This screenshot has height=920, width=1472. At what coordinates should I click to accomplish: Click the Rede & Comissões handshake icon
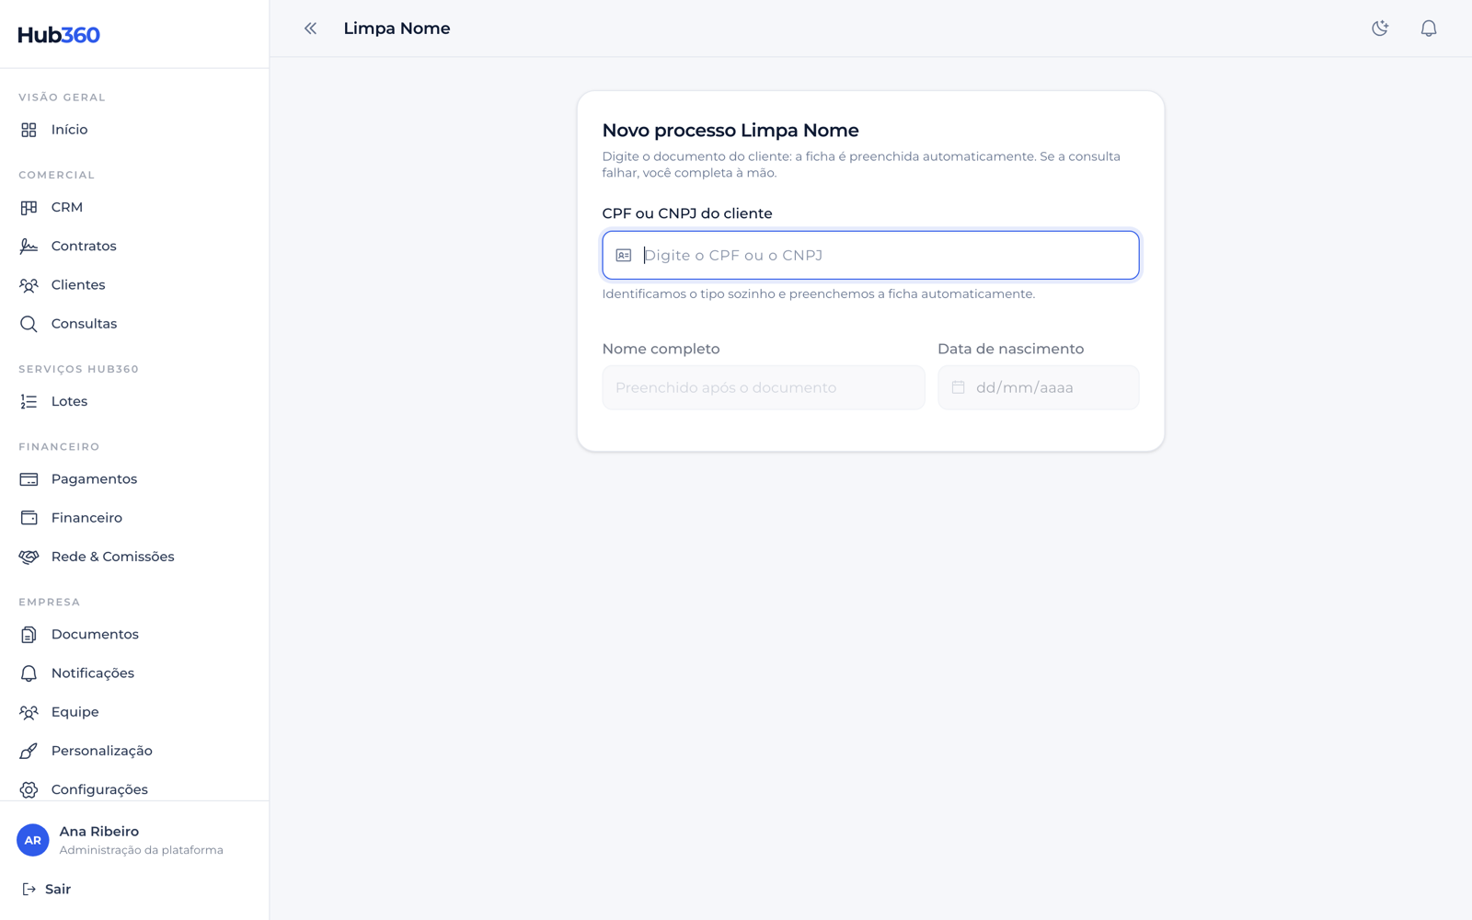pos(29,557)
